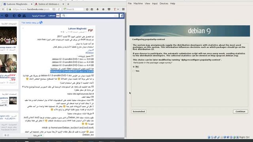Click the padlock icon in the address bar
Image resolution: width=253 pixels, height=142 pixels.
click(10, 9)
